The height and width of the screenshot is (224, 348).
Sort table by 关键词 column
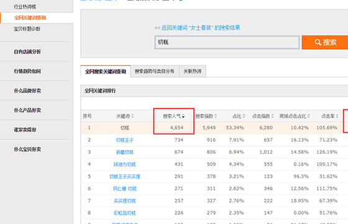[125, 116]
